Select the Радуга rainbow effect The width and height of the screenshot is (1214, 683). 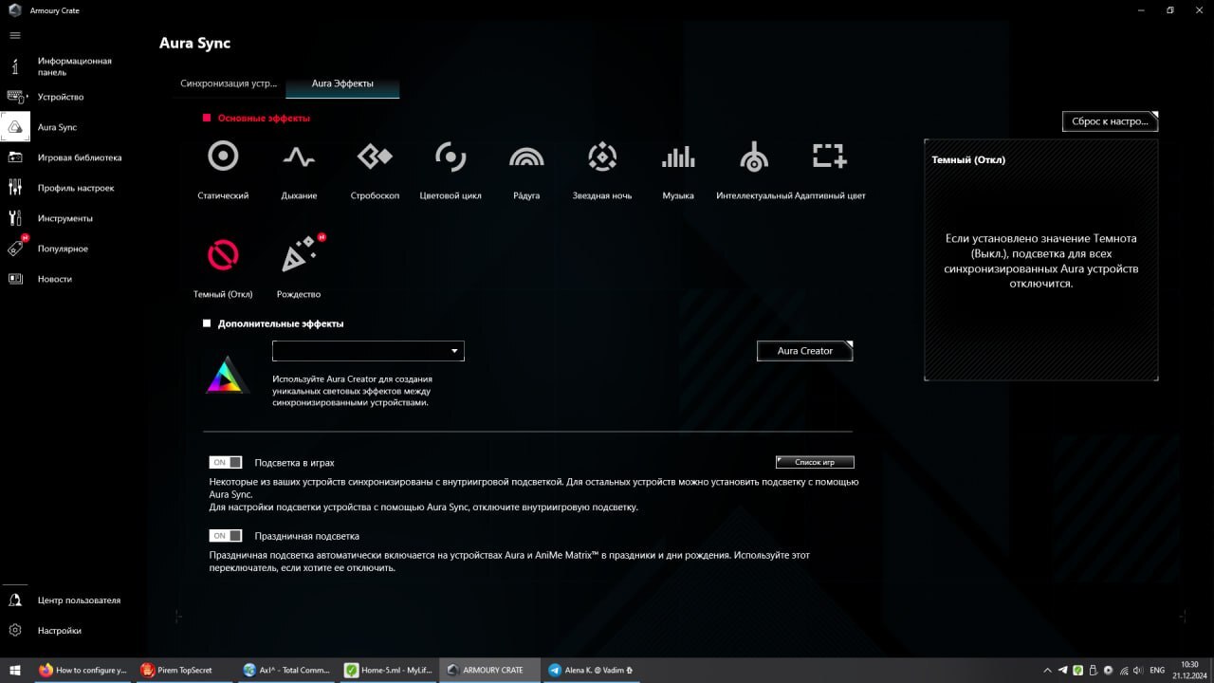(x=526, y=157)
